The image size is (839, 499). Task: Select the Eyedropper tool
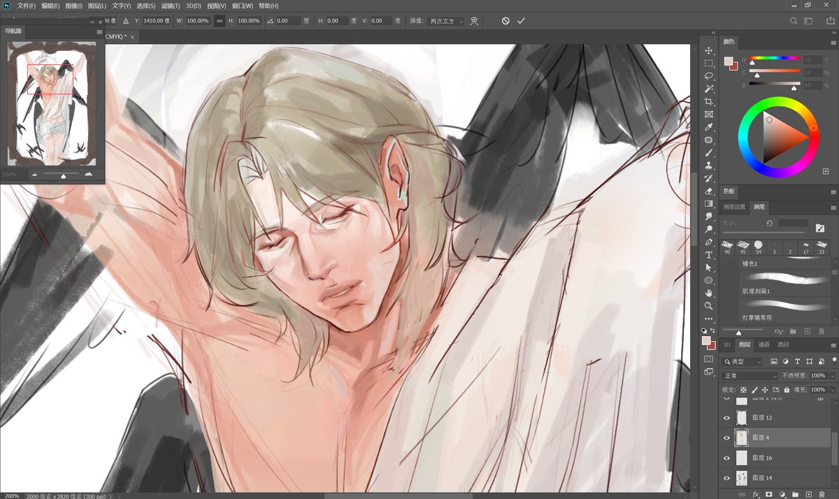click(x=708, y=127)
